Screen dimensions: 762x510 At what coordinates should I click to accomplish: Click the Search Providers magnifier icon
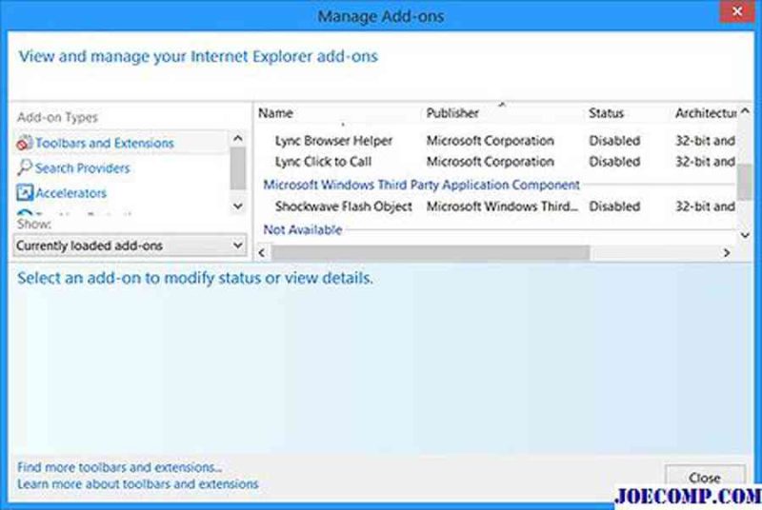(25, 167)
